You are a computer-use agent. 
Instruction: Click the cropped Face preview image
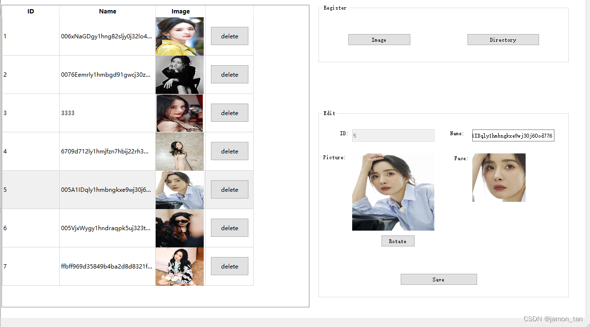coord(499,177)
